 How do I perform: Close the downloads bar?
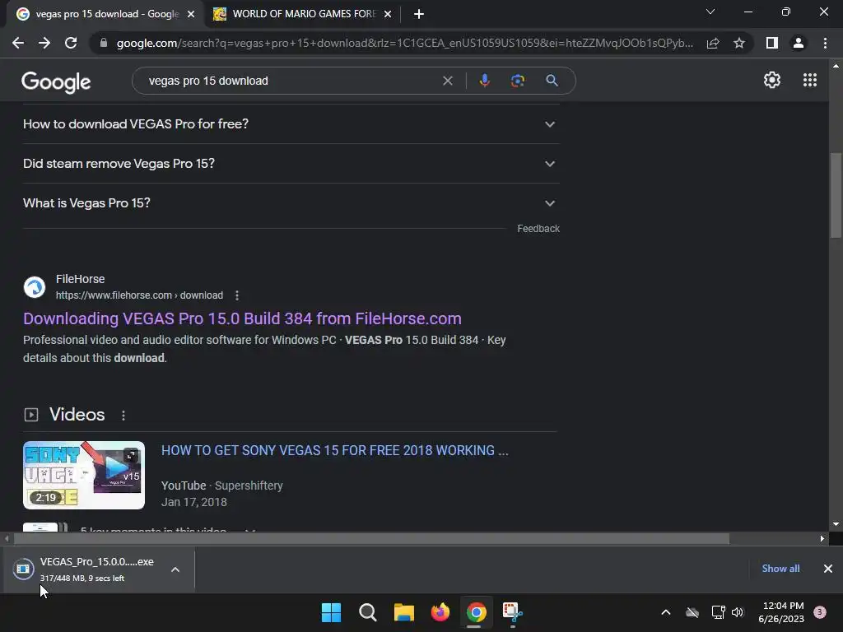828,569
